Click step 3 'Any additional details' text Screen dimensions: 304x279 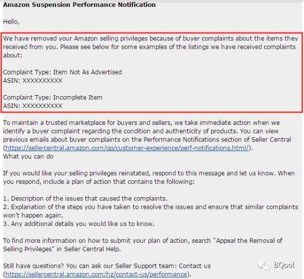tap(79, 224)
